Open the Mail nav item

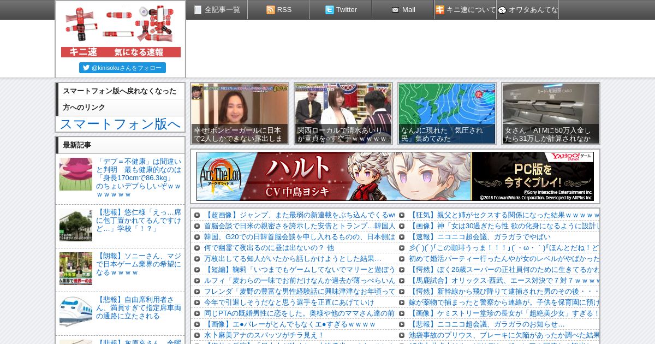tap(403, 9)
